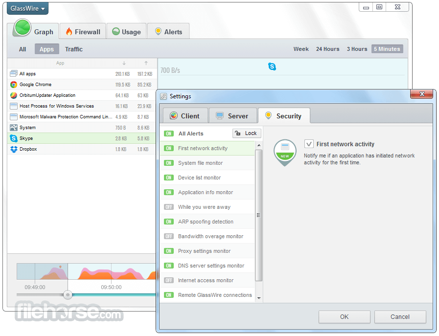This screenshot has height=336, width=439.
Task: Click the OrbitumUpdater Application icon
Action: [x=13, y=95]
